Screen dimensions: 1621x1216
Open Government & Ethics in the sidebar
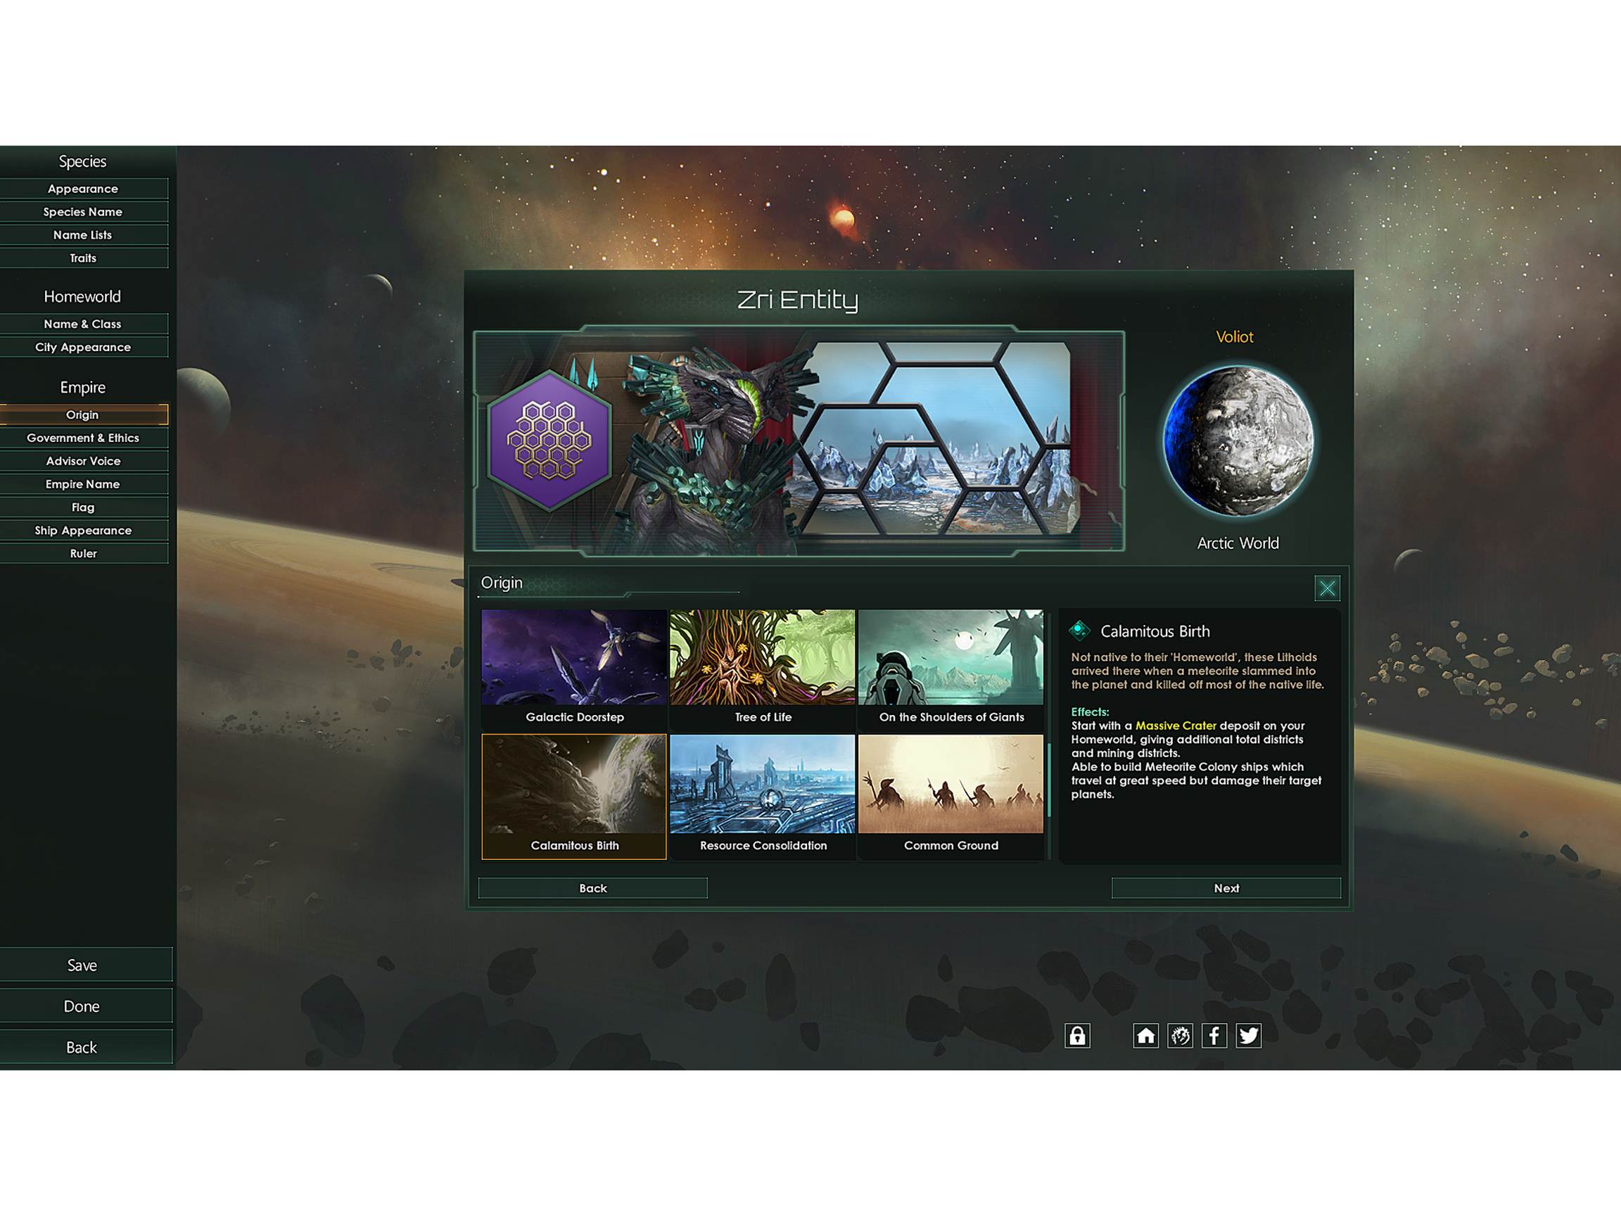83,438
